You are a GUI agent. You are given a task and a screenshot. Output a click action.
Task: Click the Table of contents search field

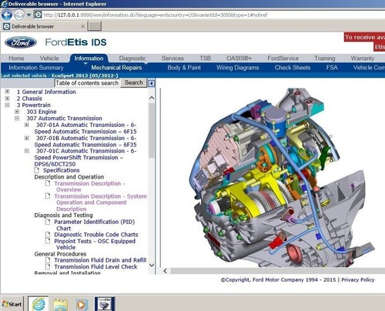pos(87,83)
